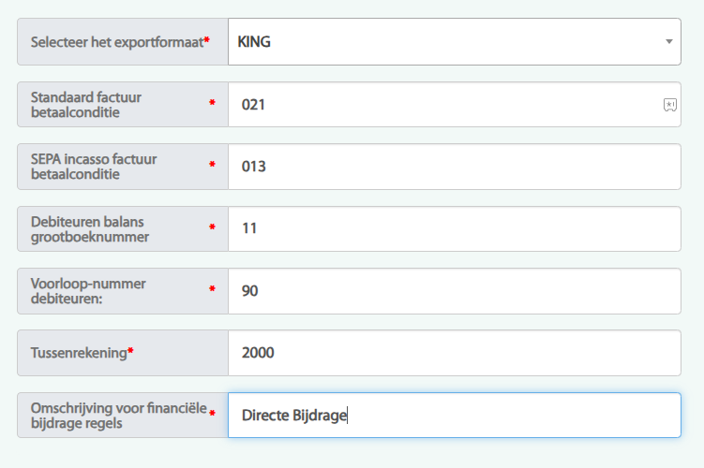This screenshot has height=468, width=704.
Task: Click the 'Tussenrekening' label
Action: coord(79,353)
